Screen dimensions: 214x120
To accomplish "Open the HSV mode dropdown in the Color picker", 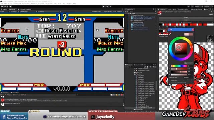I will [x=188, y=63].
